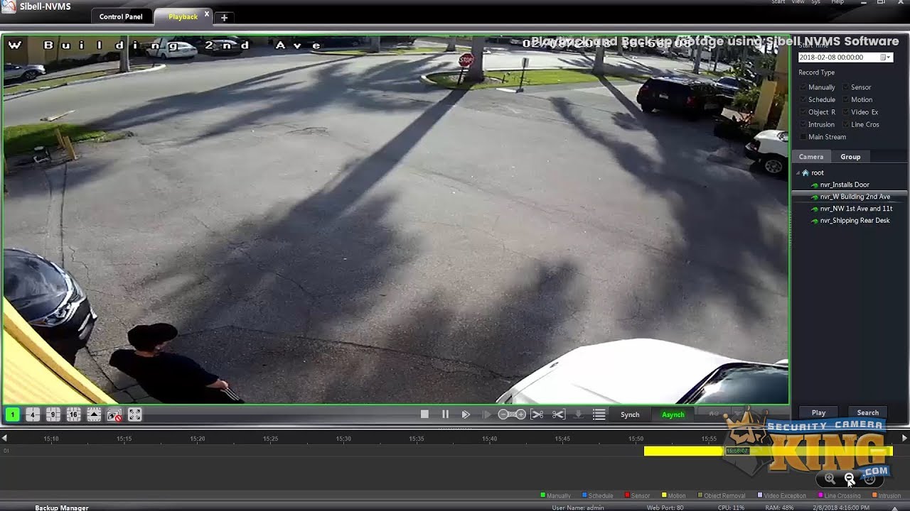This screenshot has width=910, height=511.
Task: Zoom in the timeline magnifier icon
Action: click(x=830, y=479)
